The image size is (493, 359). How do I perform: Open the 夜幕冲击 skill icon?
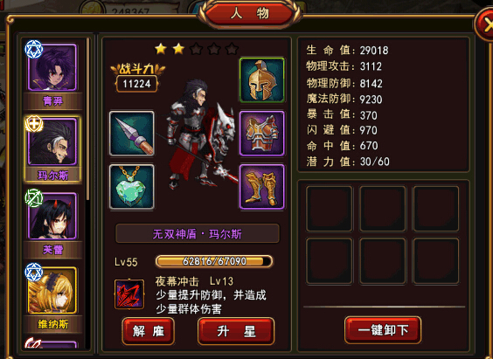click(x=129, y=294)
